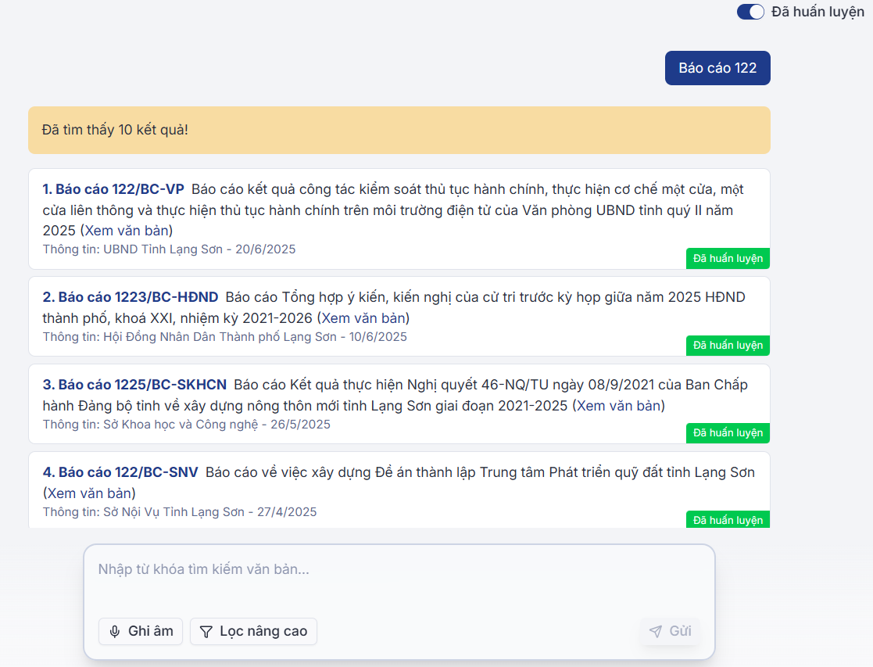
Task: Select the Đã huấn luyện badge on result 2
Action: (x=728, y=346)
